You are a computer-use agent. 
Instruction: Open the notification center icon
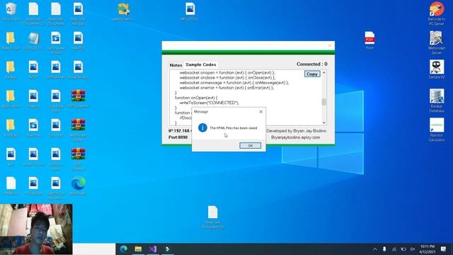444,249
